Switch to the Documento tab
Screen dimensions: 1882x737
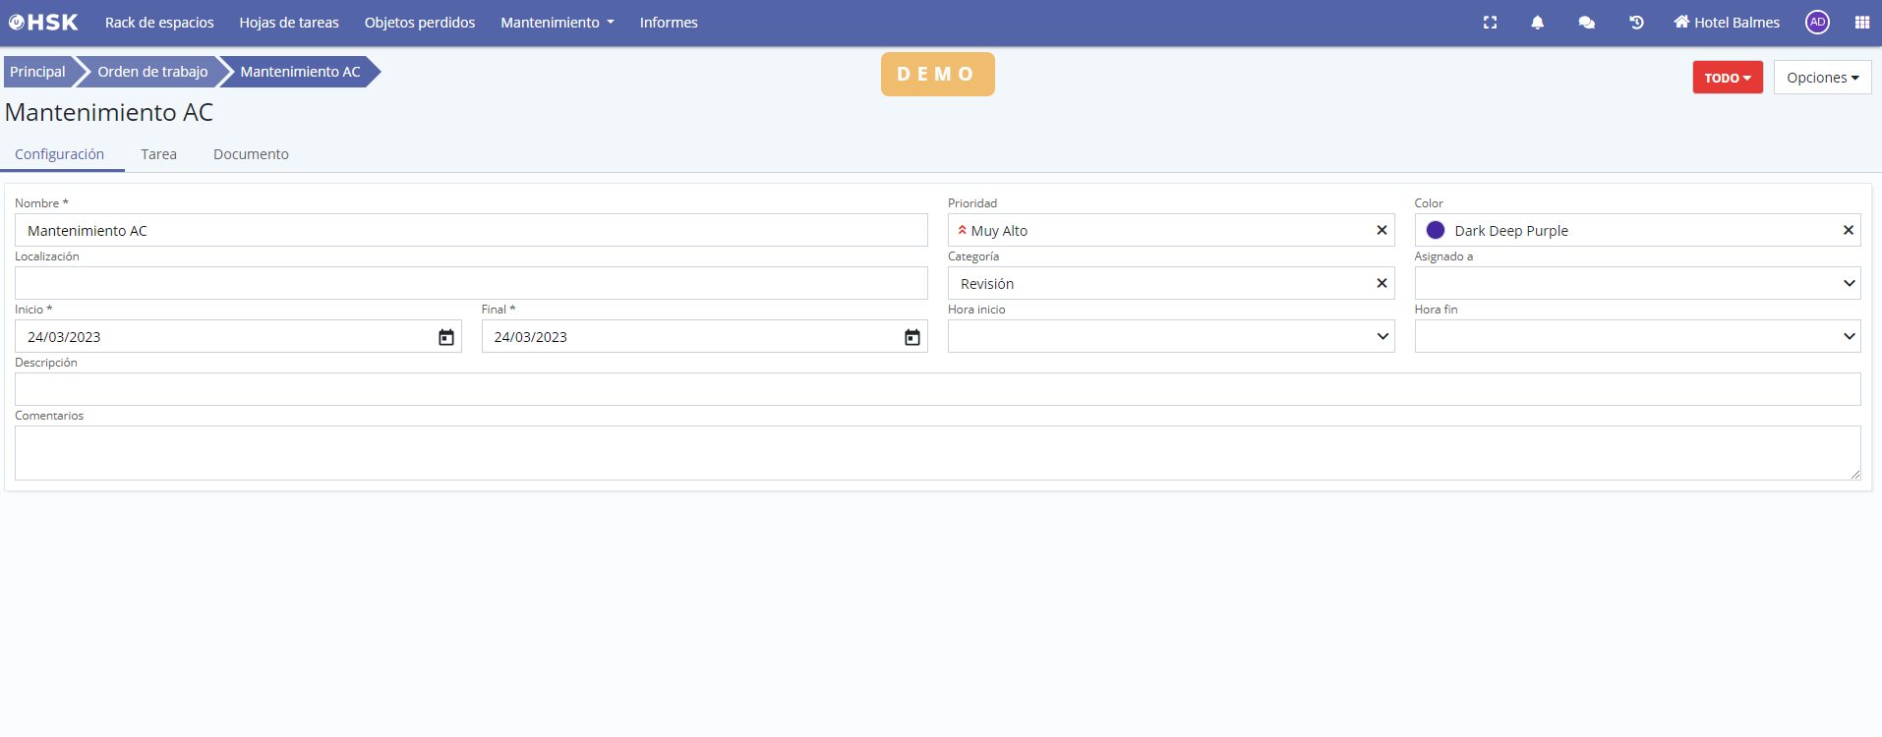pyautogui.click(x=251, y=154)
